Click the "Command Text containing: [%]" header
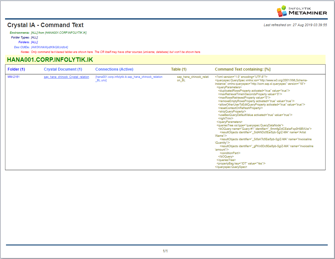 tap(243, 69)
